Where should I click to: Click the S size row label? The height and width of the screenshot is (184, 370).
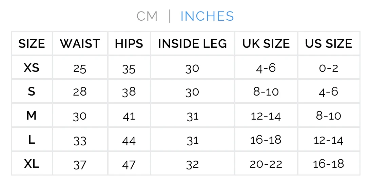pyautogui.click(x=32, y=91)
